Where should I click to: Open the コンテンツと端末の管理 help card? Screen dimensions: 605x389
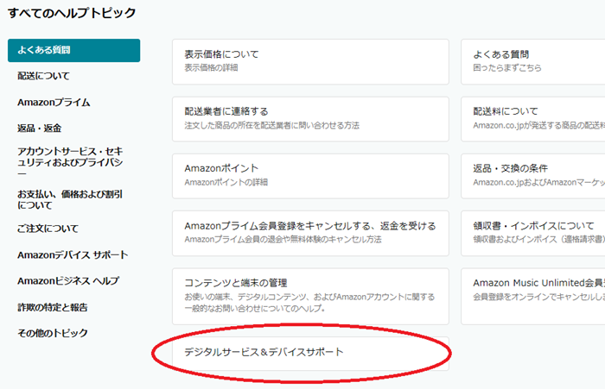(310, 296)
